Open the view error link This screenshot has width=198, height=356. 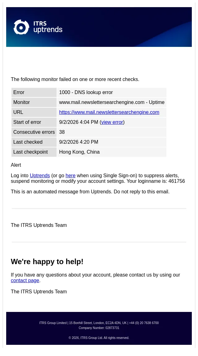pyautogui.click(x=112, y=122)
